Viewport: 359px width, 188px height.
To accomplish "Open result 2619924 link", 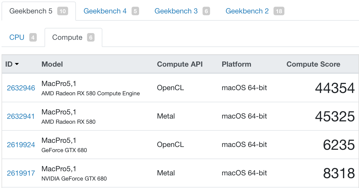I will [21, 145].
